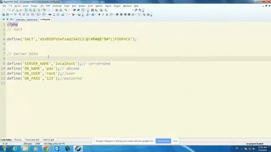Switch to Horizontal Split view
Image resolution: width=271 pixels, height=152 pixels.
coord(32,140)
